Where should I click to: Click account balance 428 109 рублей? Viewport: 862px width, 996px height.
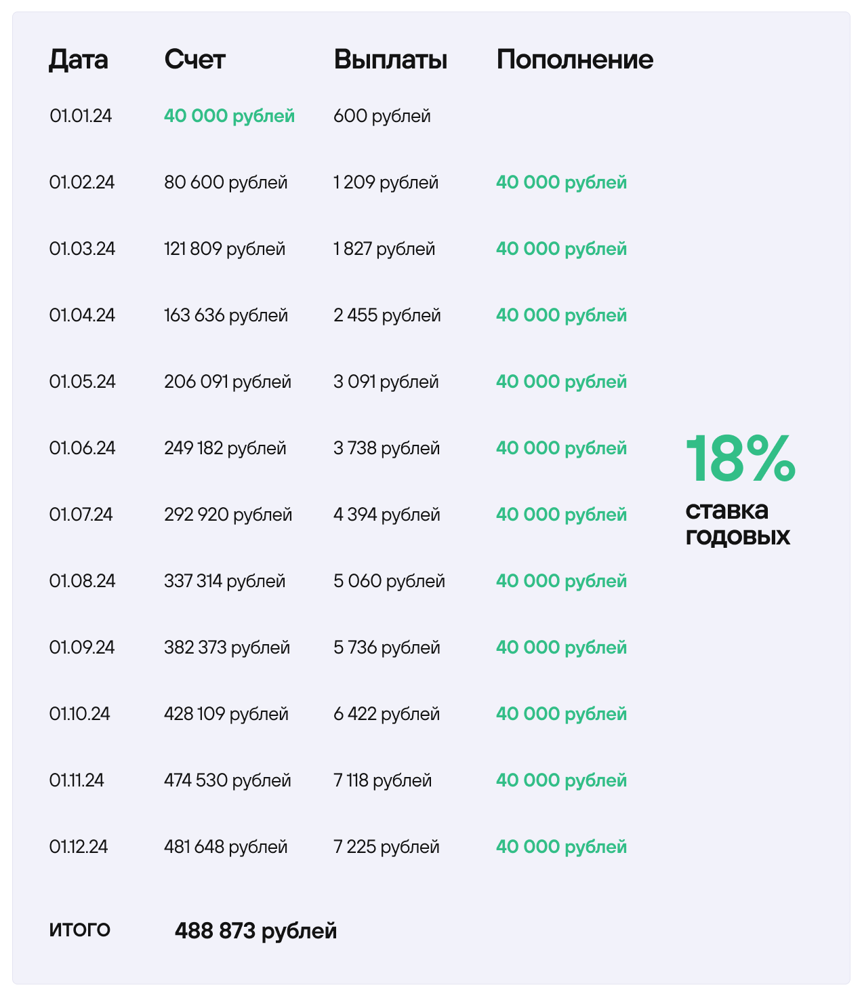(x=226, y=714)
